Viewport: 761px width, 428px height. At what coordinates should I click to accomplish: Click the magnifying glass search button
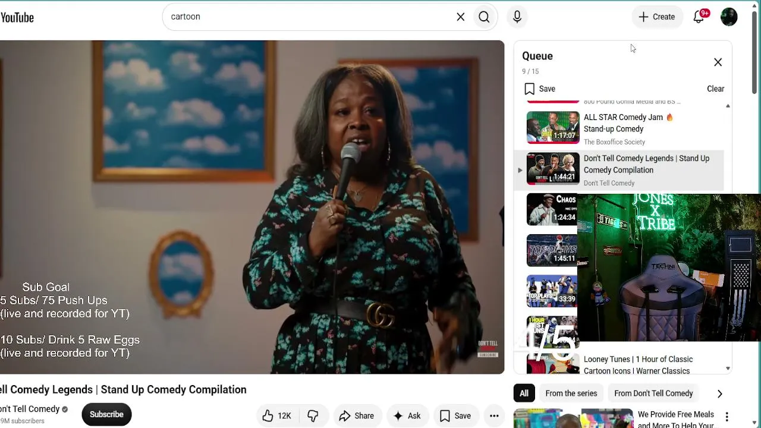coord(484,17)
